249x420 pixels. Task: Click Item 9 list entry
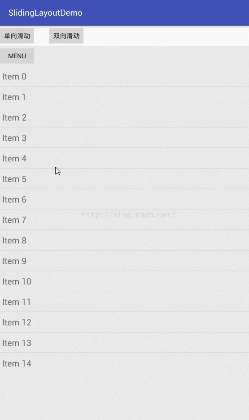coord(124,260)
